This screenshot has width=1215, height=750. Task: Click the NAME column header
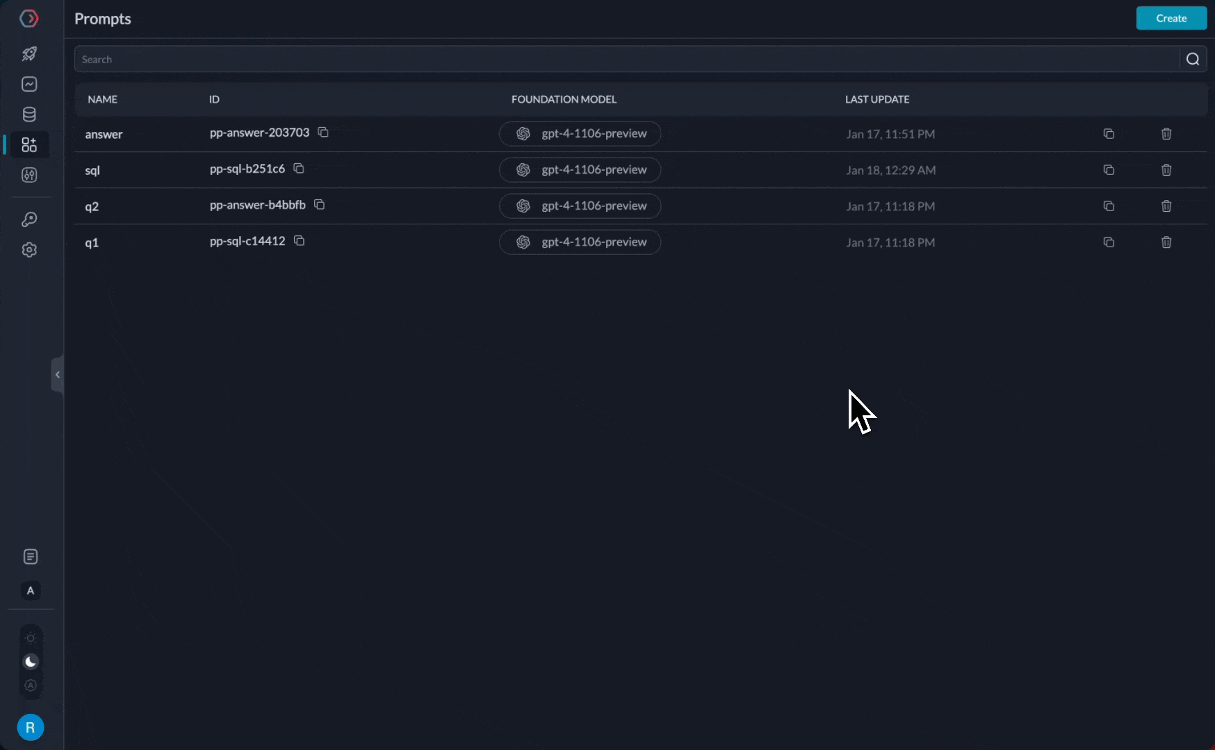(102, 99)
